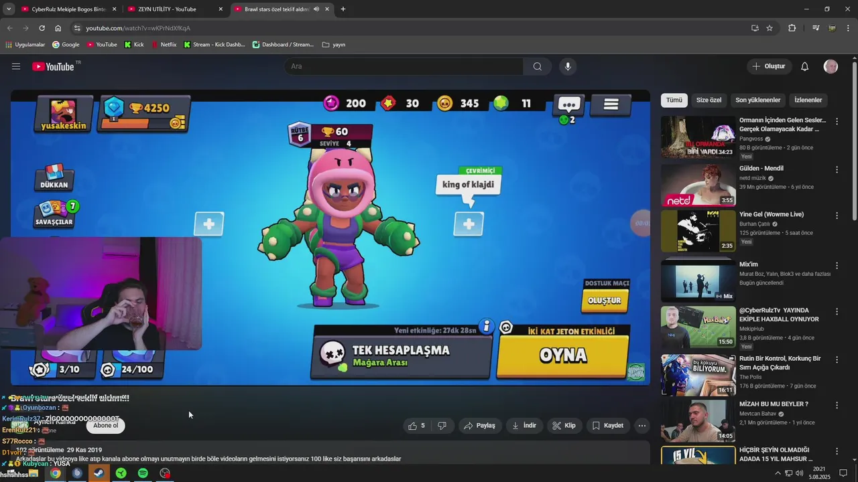Viewport: 858px width, 482px height.
Task: Go back to the previous page
Action: 9,28
